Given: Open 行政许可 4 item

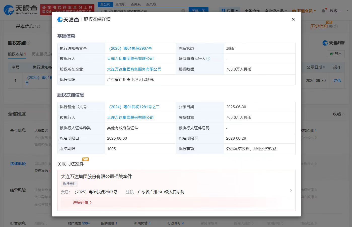Looking at the screenshot, I should [176, 223].
